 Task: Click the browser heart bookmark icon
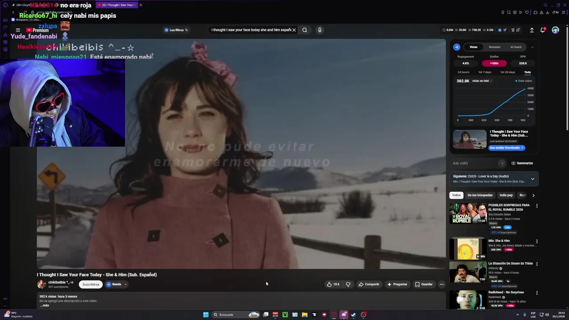tap(527, 12)
